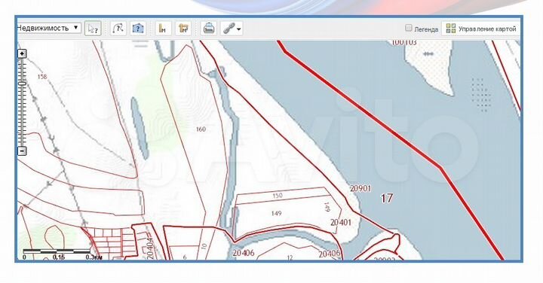Zoom out with the minus button
Image resolution: width=543 pixels, height=283 pixels.
(x=22, y=151)
